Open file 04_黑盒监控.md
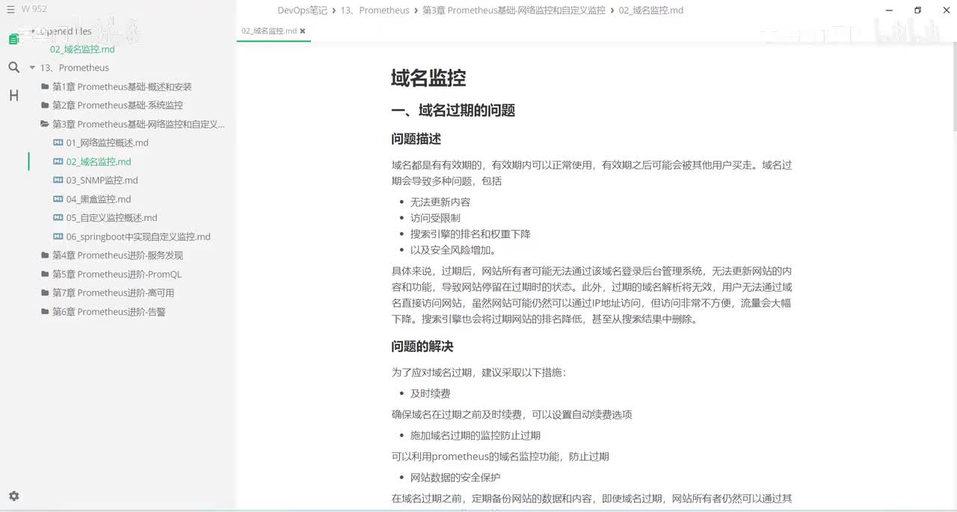Viewport: 957px width, 512px height. click(99, 199)
